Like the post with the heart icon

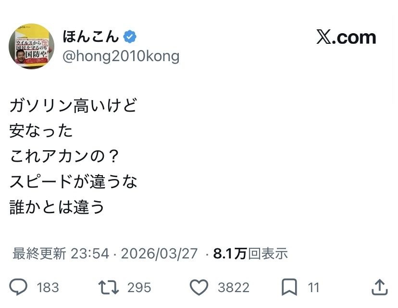pos(198,287)
